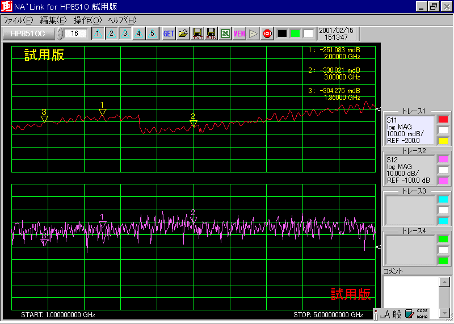Click the play arrow button
454x324 pixels.
tap(253, 33)
